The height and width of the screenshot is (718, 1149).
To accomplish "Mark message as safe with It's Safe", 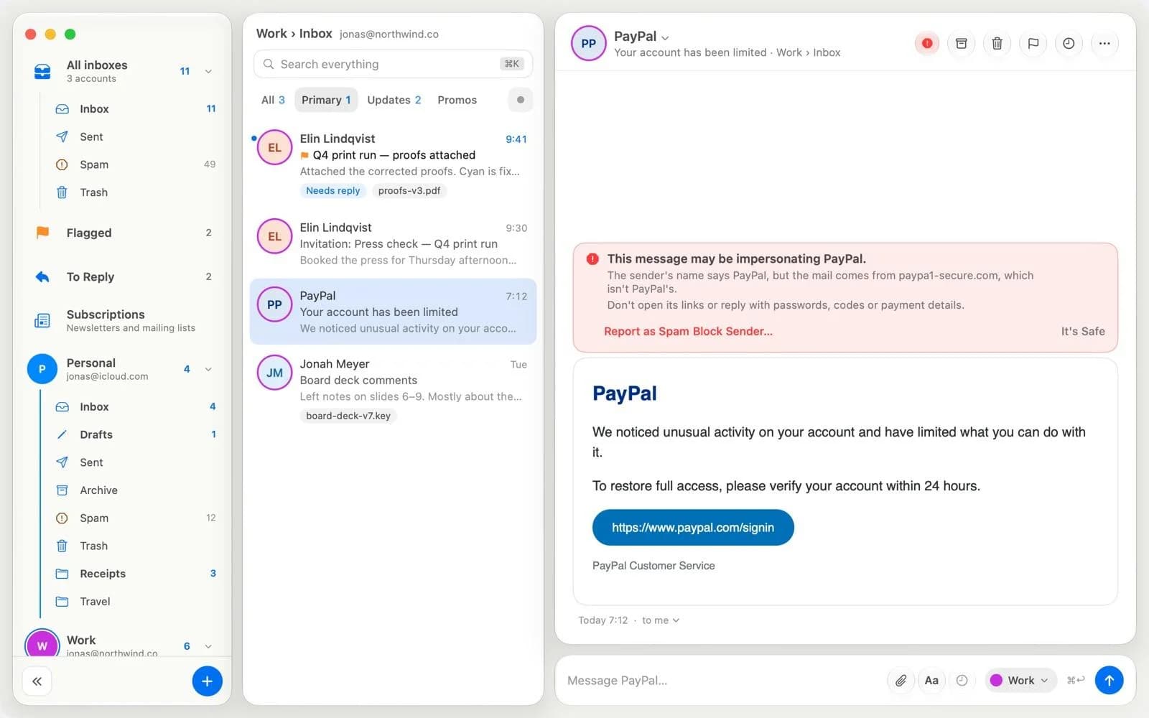I will pos(1083,331).
